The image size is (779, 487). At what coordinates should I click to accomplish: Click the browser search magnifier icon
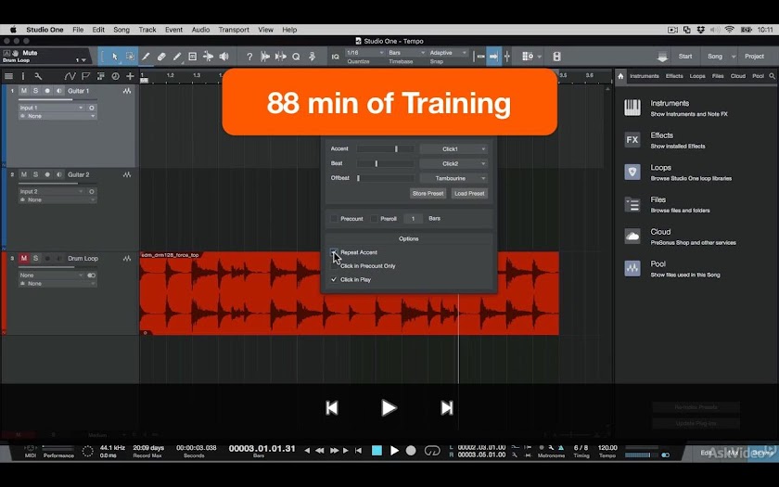[772, 76]
